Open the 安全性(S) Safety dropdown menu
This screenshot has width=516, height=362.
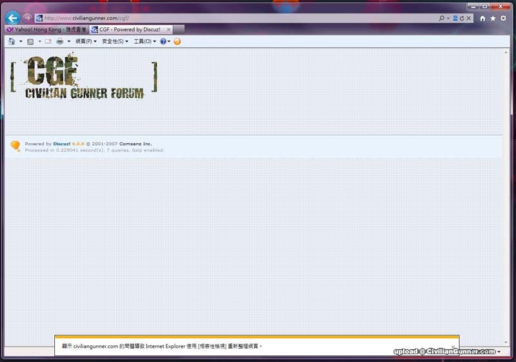(x=115, y=41)
